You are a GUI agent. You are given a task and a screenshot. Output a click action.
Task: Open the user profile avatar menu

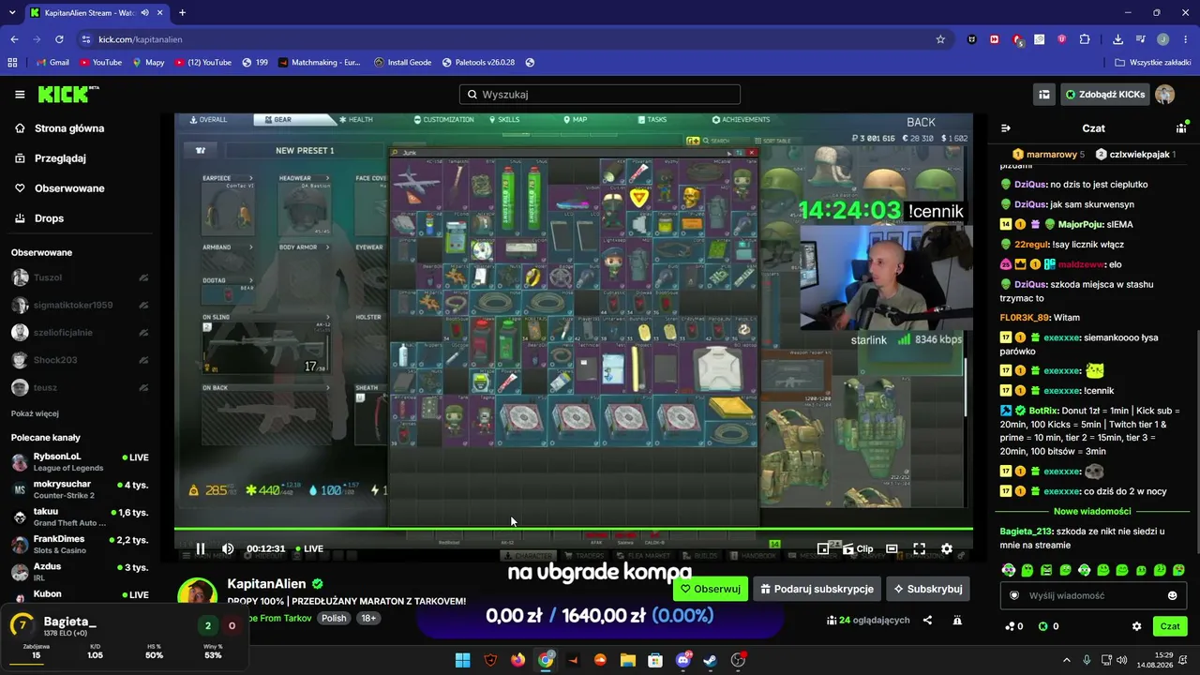tap(1165, 95)
